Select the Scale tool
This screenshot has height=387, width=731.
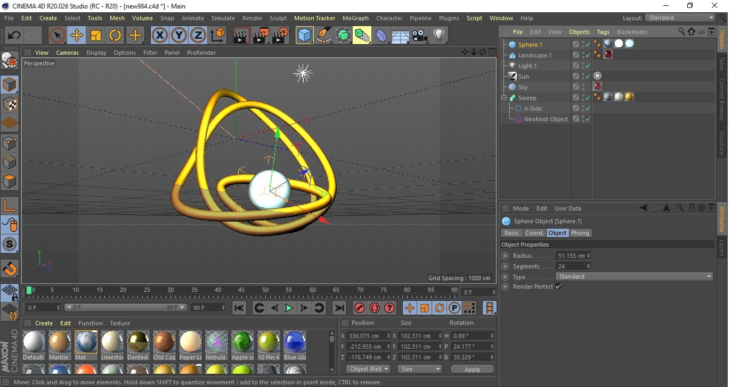coord(96,36)
